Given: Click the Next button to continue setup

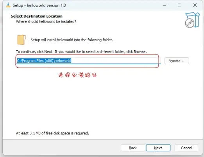Looking at the screenshot, I should coord(158,148).
